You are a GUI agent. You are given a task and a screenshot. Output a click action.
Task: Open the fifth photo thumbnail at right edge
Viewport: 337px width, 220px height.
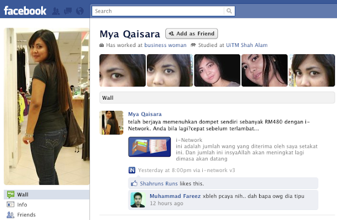(x=312, y=70)
